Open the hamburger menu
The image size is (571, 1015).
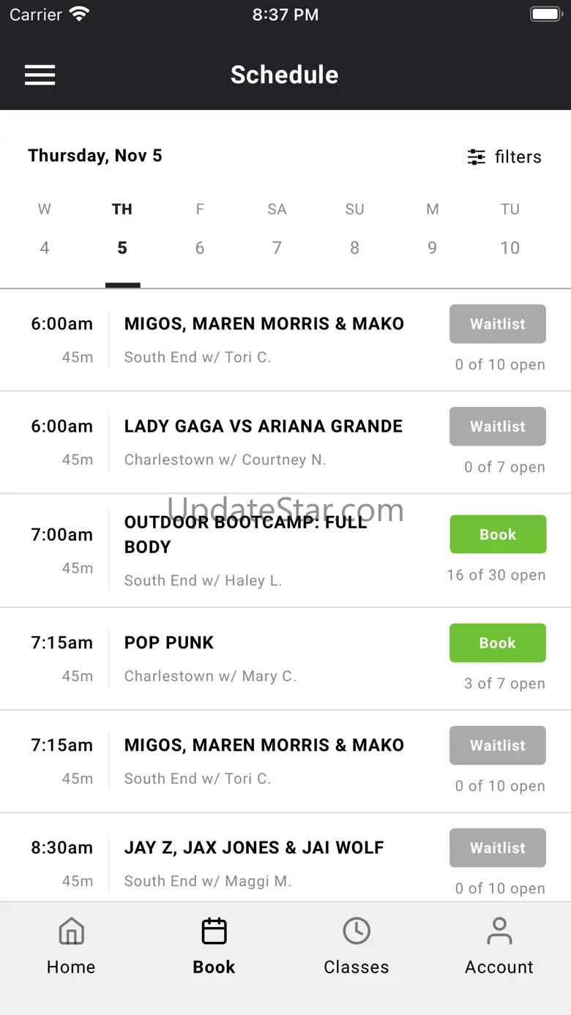(40, 75)
